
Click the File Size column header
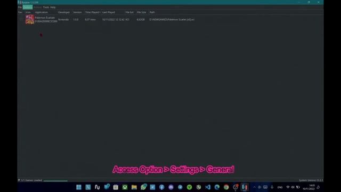coord(141,12)
